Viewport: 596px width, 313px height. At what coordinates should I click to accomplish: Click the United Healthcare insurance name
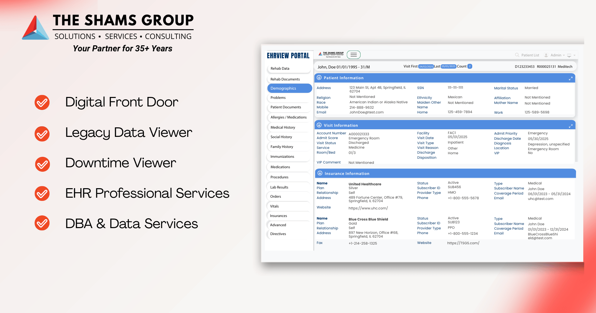tap(365, 184)
